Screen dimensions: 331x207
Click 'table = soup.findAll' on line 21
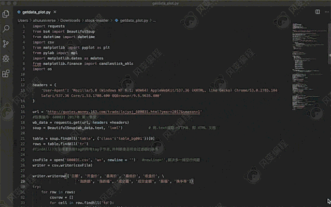55,139
